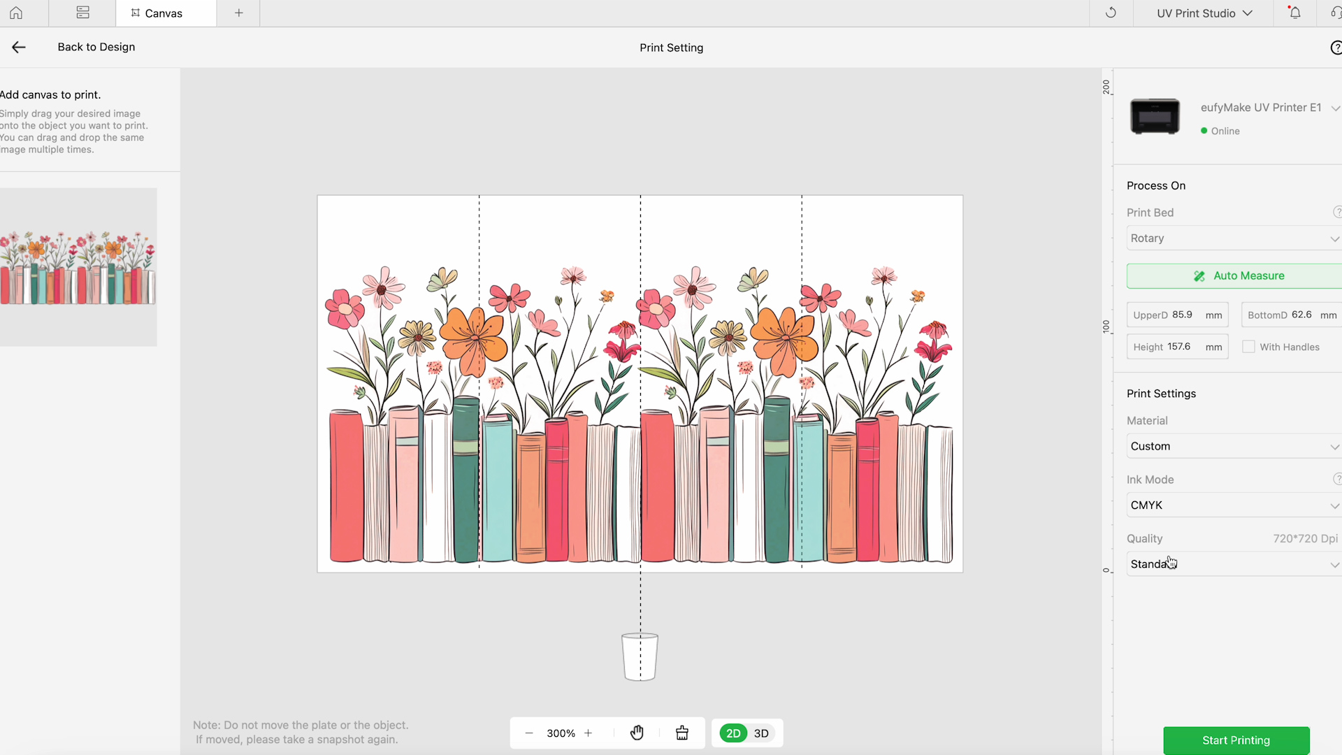Open the Ink Mode CMYK dropdown
This screenshot has width=1342, height=755.
[x=1234, y=505]
